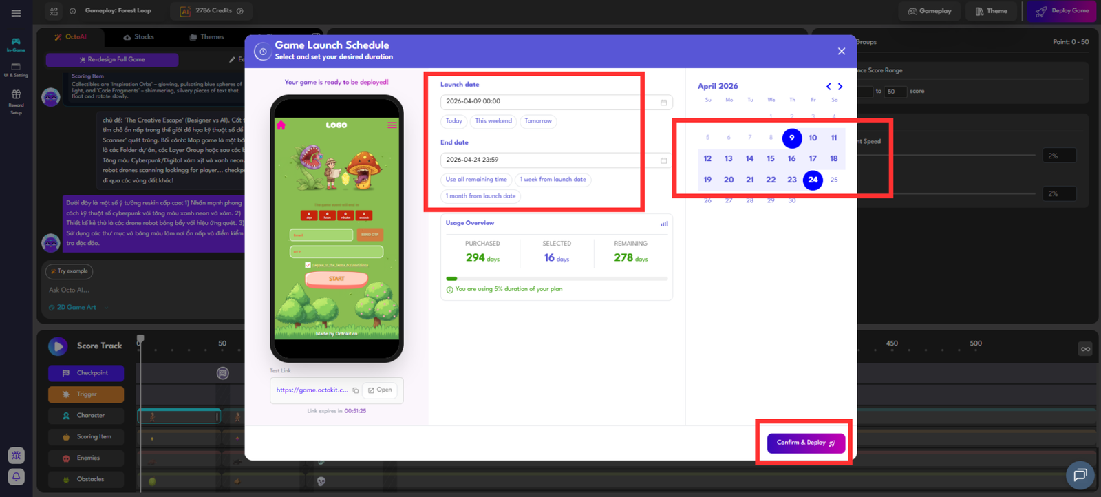The width and height of the screenshot is (1101, 497).
Task: Choose '1 week from launch date' option
Action: [x=553, y=180]
